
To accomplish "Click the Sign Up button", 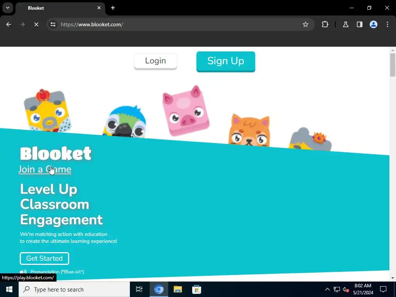I will 226,61.
